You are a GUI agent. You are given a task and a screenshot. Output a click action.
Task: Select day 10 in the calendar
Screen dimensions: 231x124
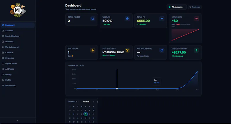[90, 114]
